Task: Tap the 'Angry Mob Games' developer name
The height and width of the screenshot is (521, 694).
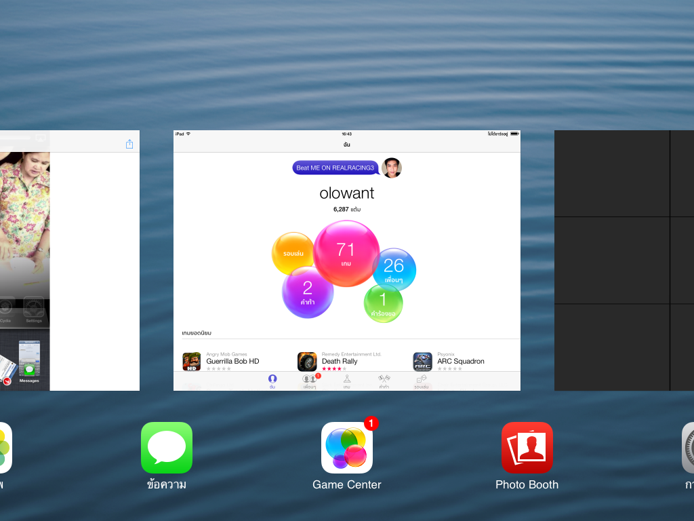Action: coord(226,354)
